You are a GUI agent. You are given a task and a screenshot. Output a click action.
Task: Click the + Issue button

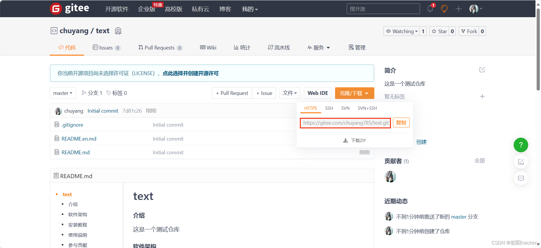[x=264, y=93]
